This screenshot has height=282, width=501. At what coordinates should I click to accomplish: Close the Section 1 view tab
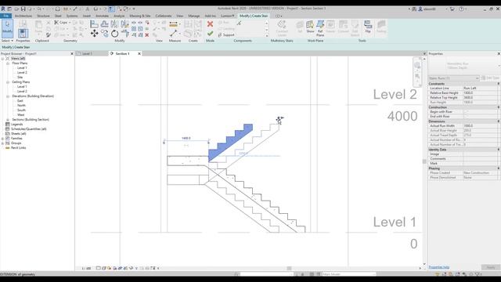click(139, 54)
